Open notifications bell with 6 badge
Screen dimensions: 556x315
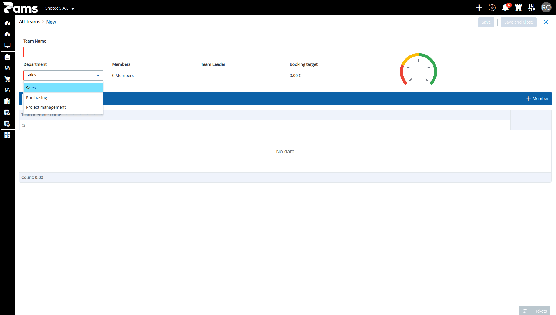(506, 8)
